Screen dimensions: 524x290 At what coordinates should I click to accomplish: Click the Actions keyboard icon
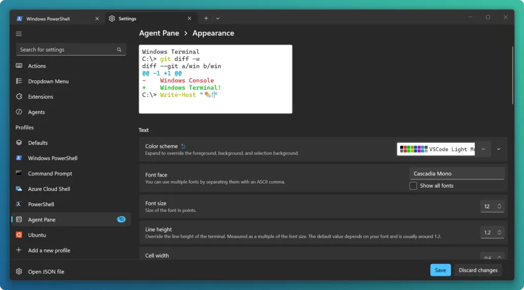pos(19,66)
